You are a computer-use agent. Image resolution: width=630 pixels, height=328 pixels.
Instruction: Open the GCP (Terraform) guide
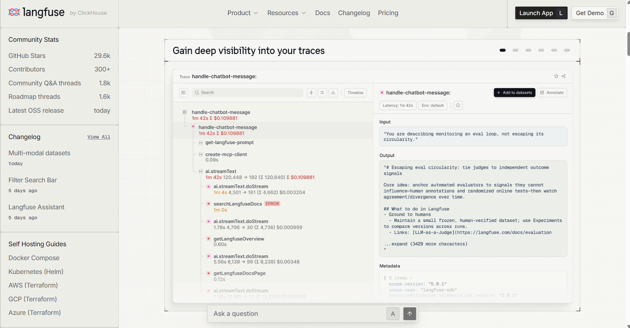click(33, 299)
